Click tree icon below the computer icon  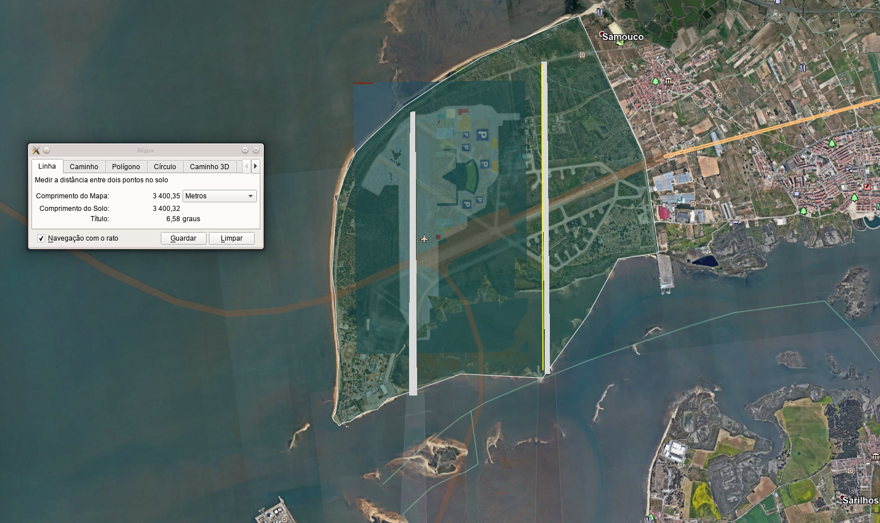803,211
